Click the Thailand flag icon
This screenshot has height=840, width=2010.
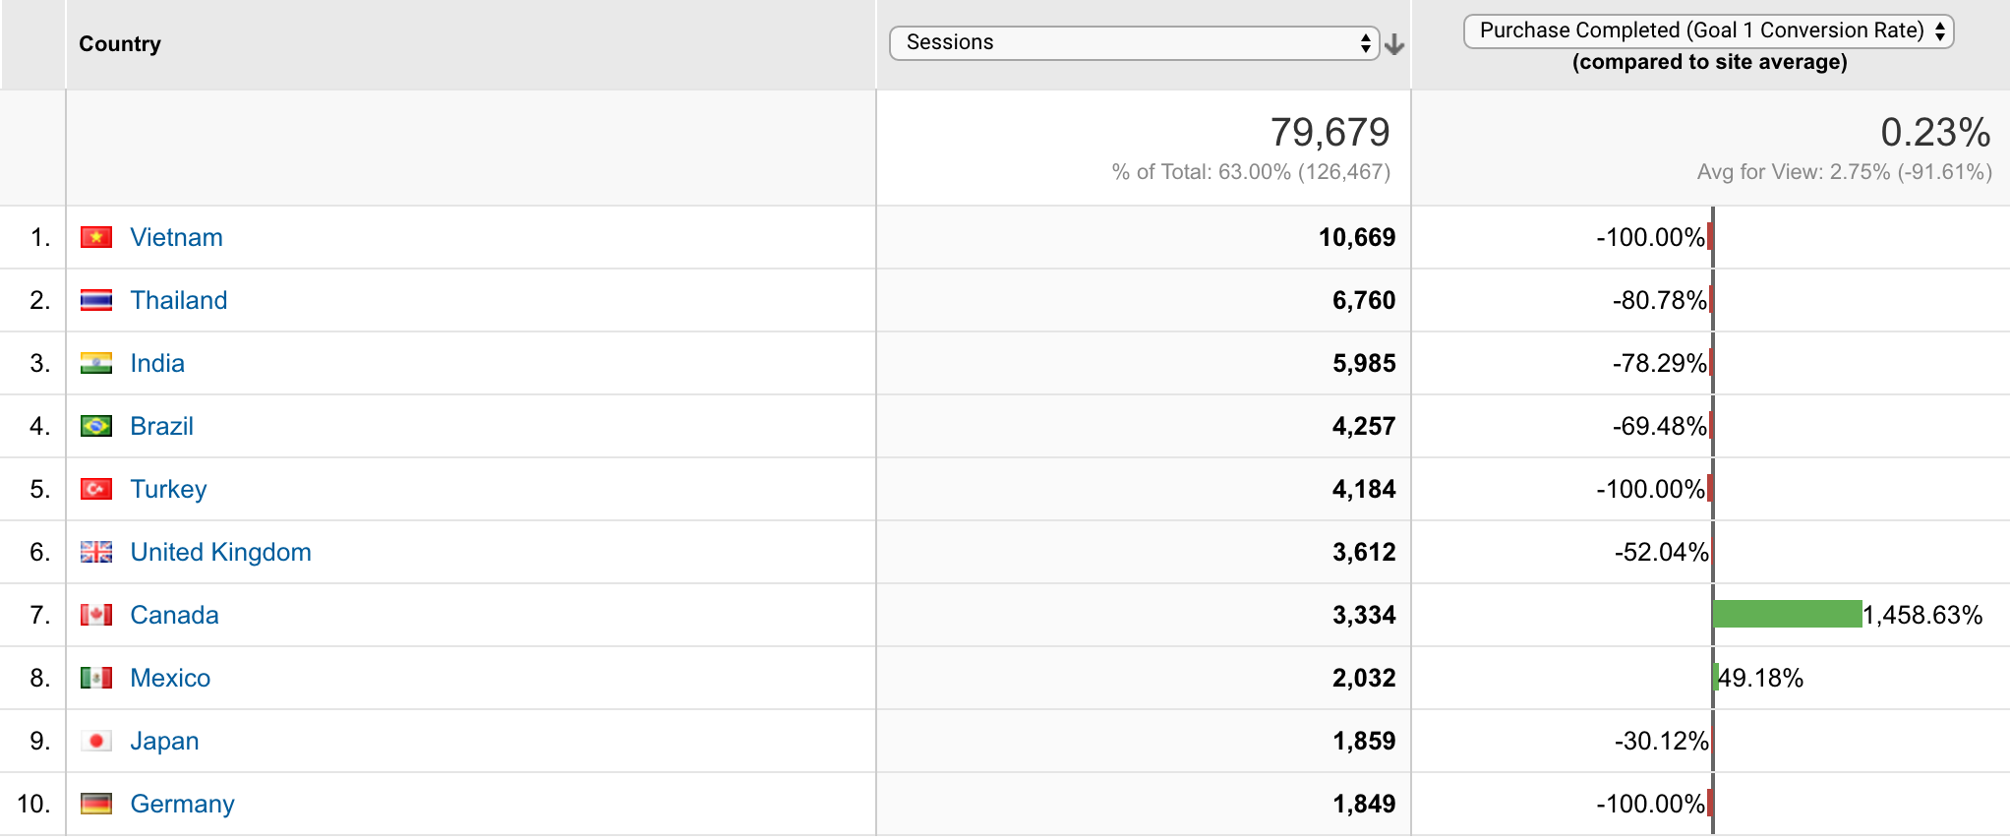pyautogui.click(x=96, y=300)
